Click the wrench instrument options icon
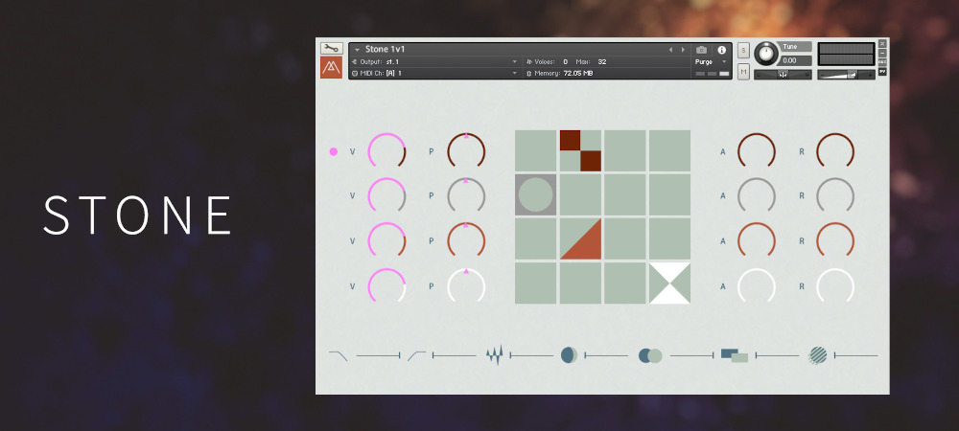 click(330, 48)
